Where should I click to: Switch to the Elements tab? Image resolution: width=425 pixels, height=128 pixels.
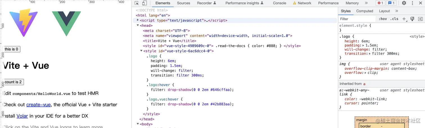(163, 3)
